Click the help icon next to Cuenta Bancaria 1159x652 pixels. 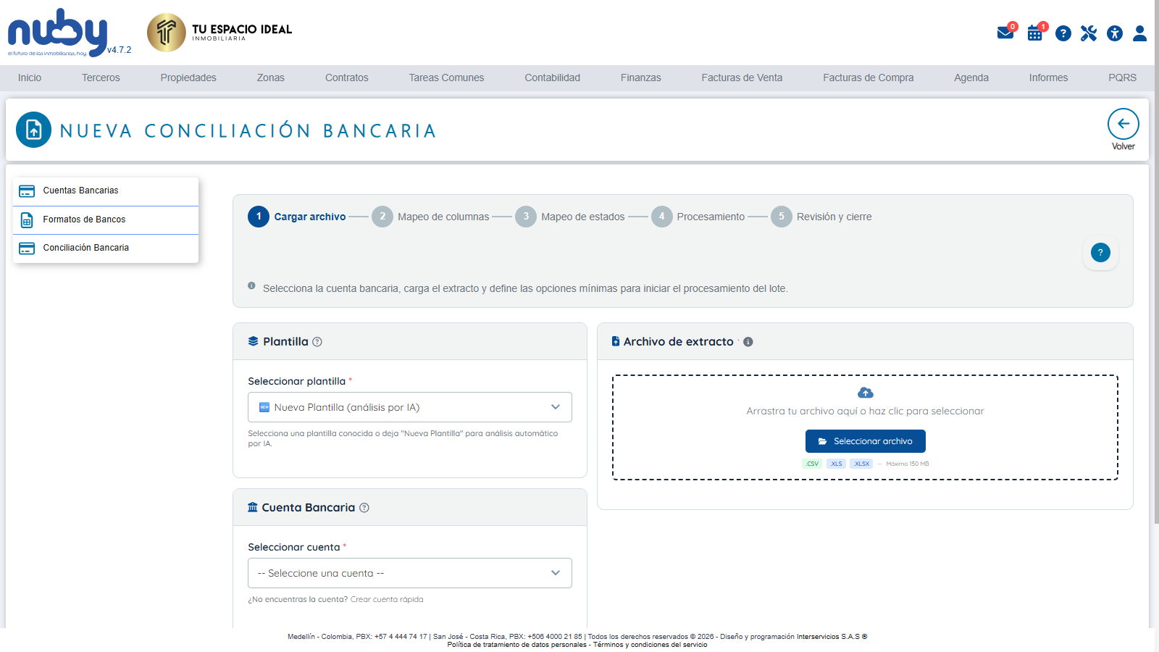tap(364, 508)
